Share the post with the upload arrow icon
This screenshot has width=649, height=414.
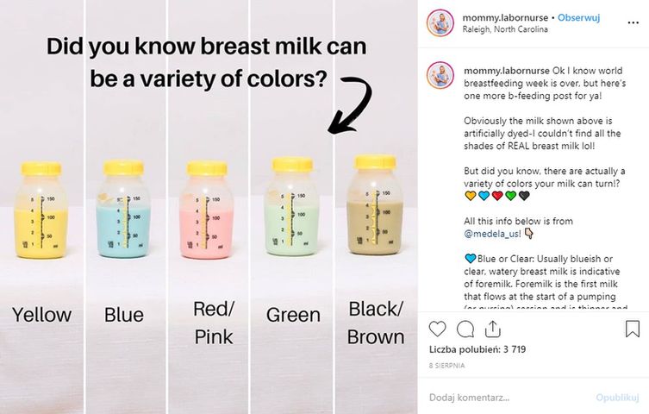492,329
